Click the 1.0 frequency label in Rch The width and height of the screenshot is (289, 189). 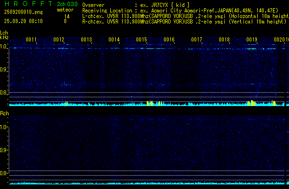4,127
